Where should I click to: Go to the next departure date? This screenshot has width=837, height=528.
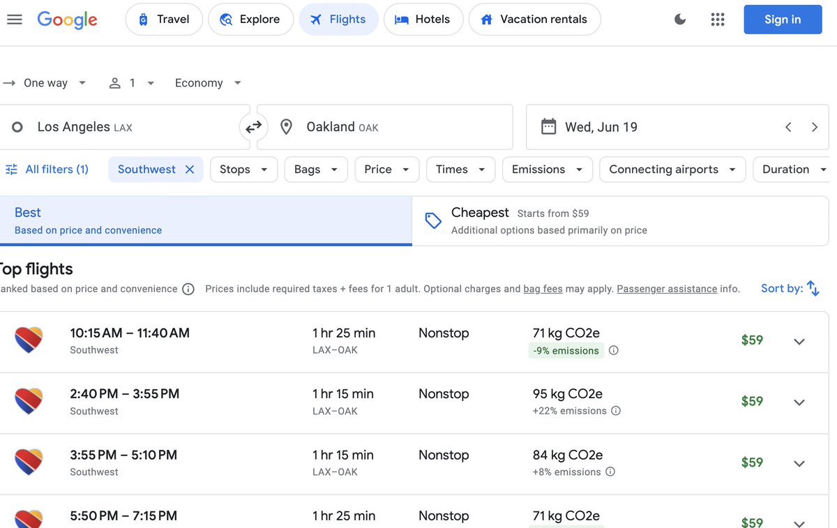pyautogui.click(x=814, y=127)
